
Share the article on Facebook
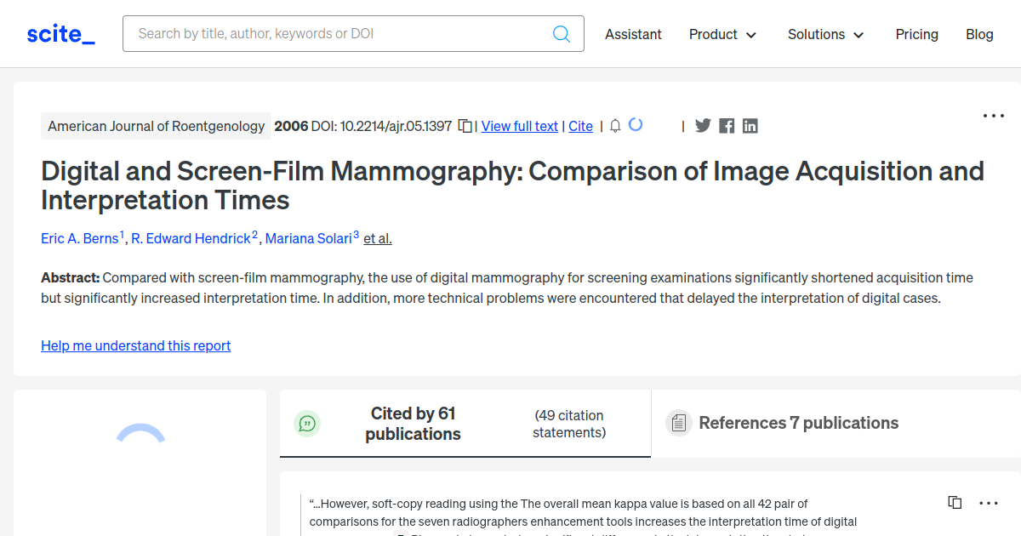pos(726,125)
